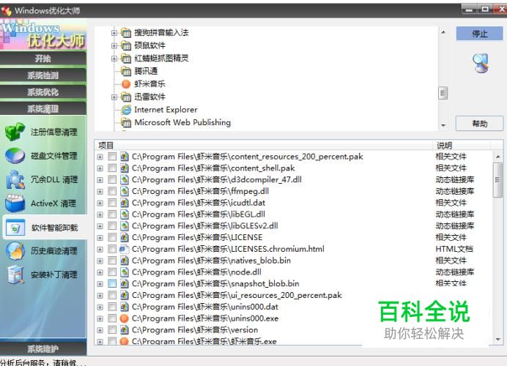Open the 系统优化 sidebar section
The width and height of the screenshot is (507, 366).
(x=43, y=92)
